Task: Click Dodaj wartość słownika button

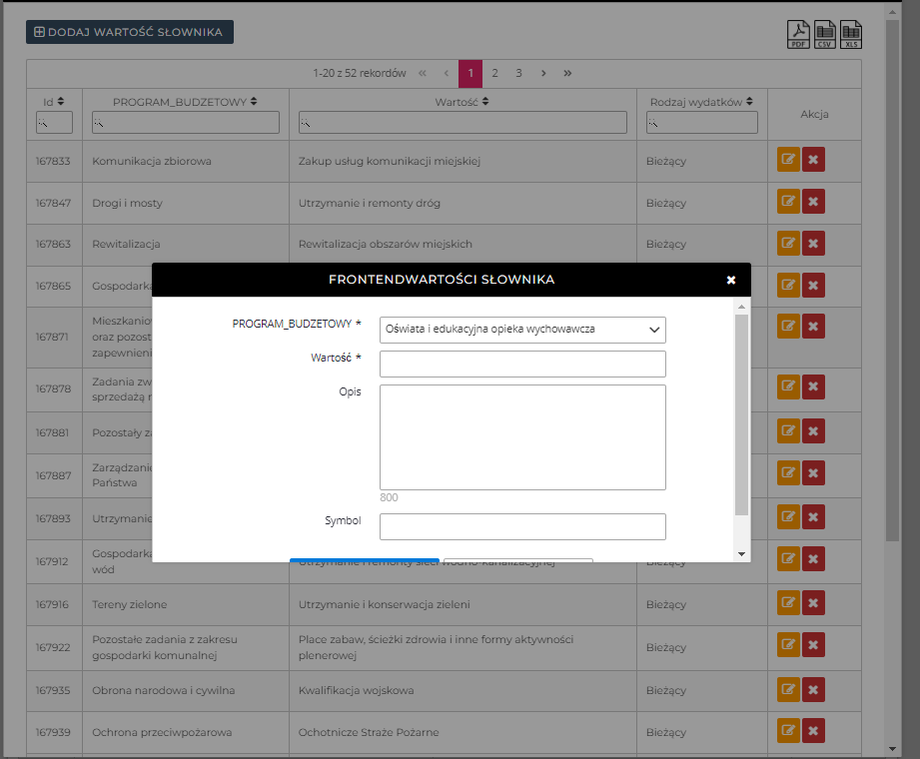Action: 130,32
